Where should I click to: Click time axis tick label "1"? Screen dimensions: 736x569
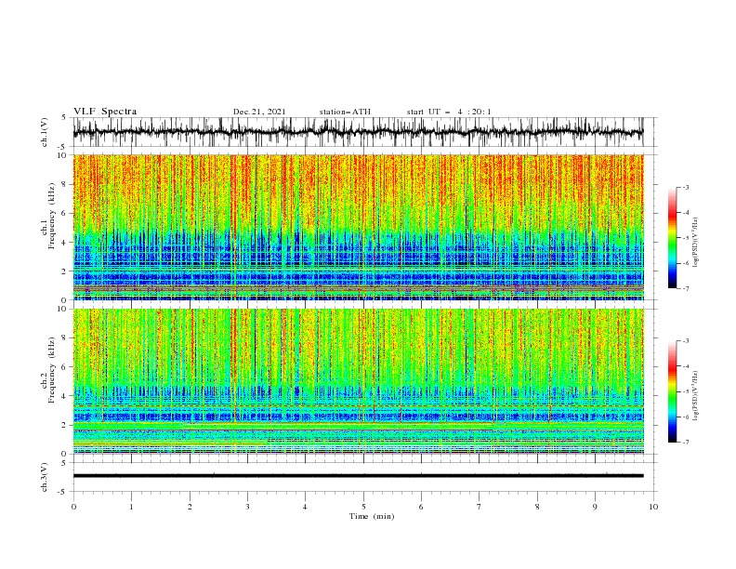click(x=131, y=507)
